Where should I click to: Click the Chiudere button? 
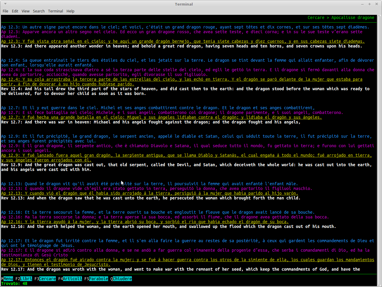(x=121, y=279)
